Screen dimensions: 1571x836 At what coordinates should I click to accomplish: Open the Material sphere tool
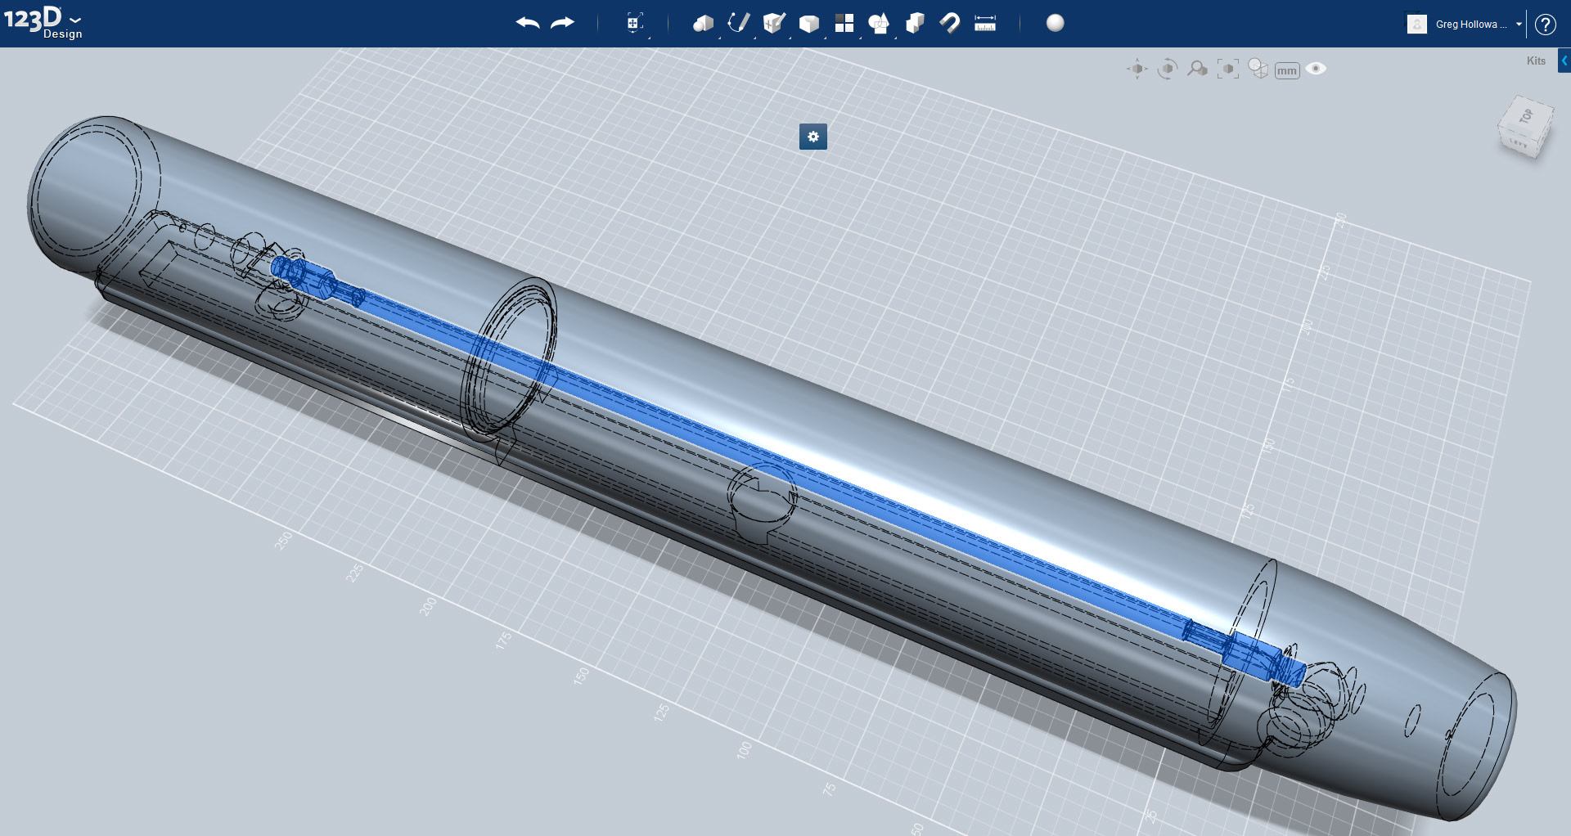(x=1056, y=23)
